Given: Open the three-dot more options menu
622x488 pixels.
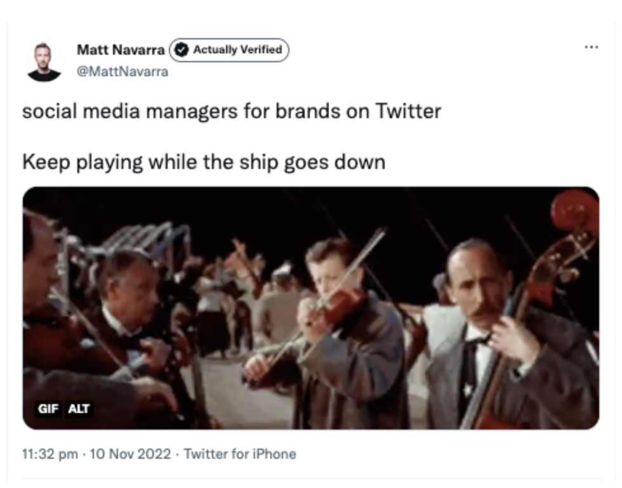Looking at the screenshot, I should click(x=591, y=47).
